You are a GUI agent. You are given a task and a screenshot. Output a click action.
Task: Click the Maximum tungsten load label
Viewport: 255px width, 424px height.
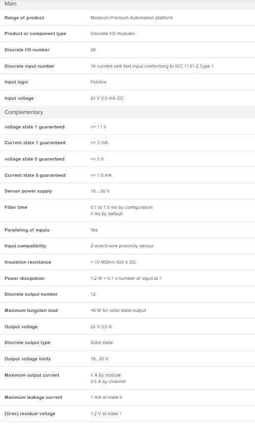click(x=31, y=310)
